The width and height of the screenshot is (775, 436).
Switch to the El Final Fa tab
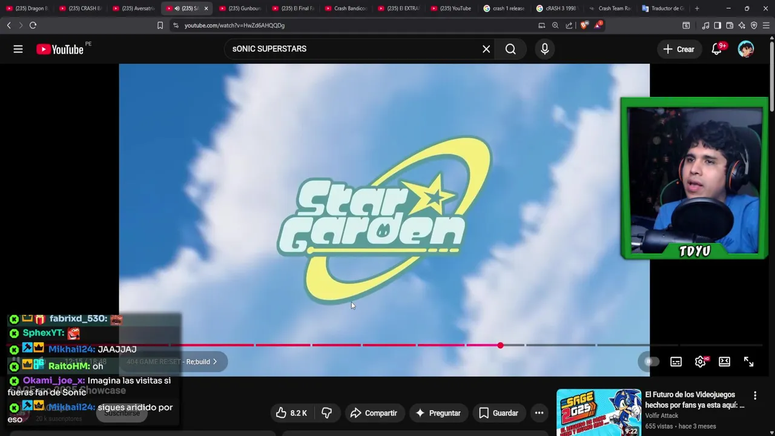click(294, 8)
